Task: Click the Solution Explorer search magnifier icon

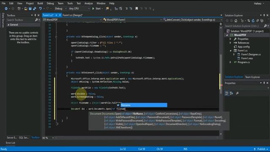Action: coord(265,26)
